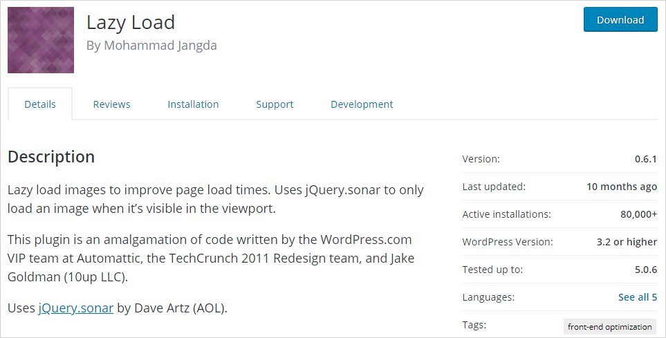
Task: Follow the jQuery.sonar hyperlink
Action: pyautogui.click(x=76, y=308)
